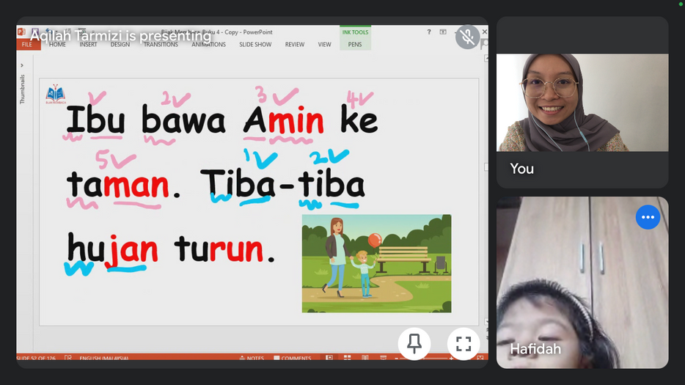Click the 'Tiba-tiba' text on the slide
This screenshot has height=385, width=685.
pos(282,183)
